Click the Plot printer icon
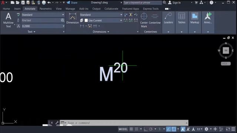Image resolution: width=237 pixels, height=133 pixels. click(44, 3)
